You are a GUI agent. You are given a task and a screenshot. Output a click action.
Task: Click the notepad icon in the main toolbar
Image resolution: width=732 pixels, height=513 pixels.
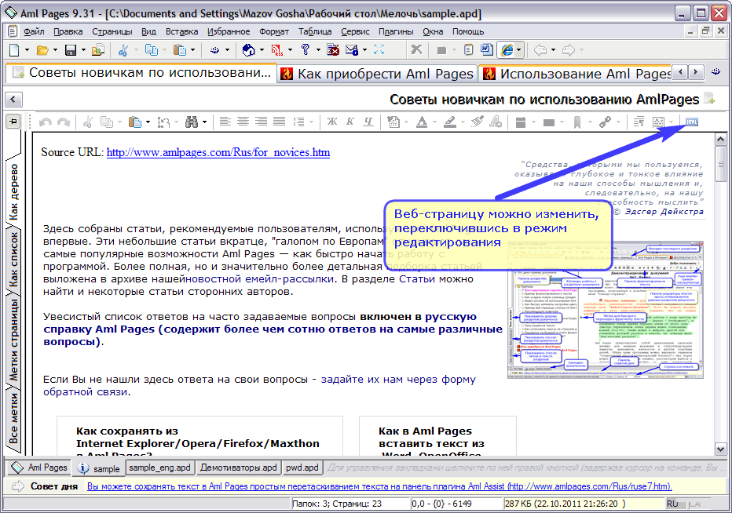[468, 50]
